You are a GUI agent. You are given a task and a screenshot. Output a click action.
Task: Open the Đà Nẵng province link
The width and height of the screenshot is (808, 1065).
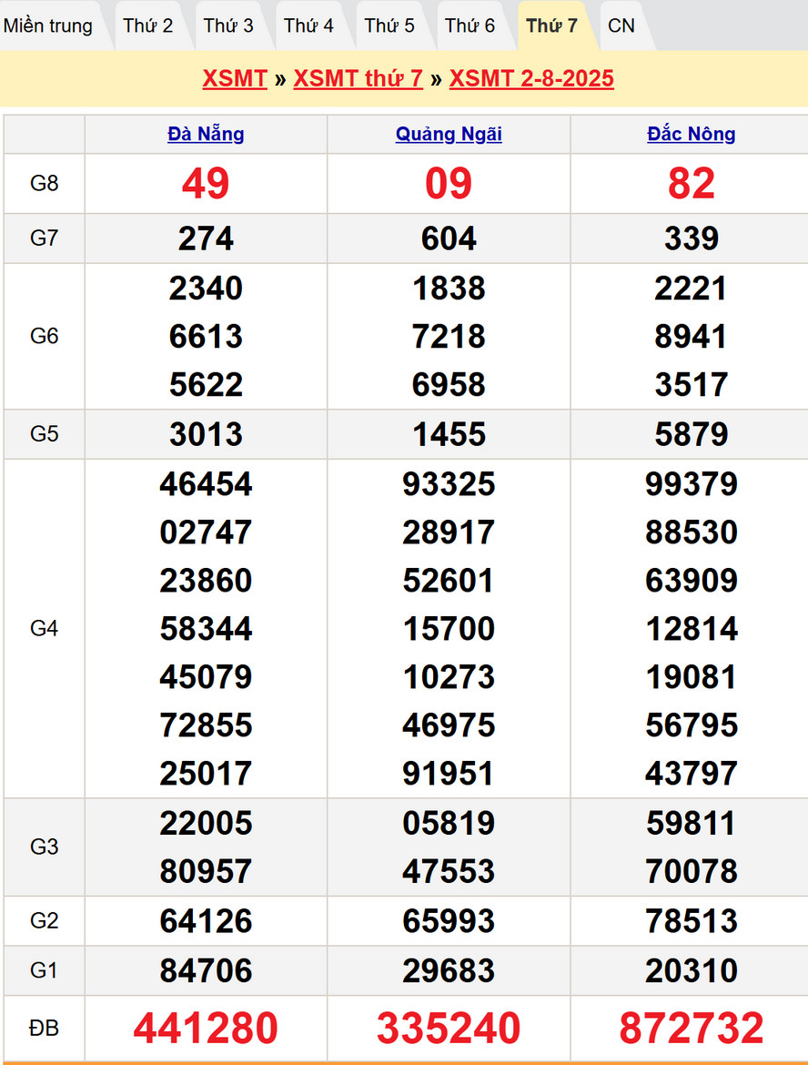206,134
